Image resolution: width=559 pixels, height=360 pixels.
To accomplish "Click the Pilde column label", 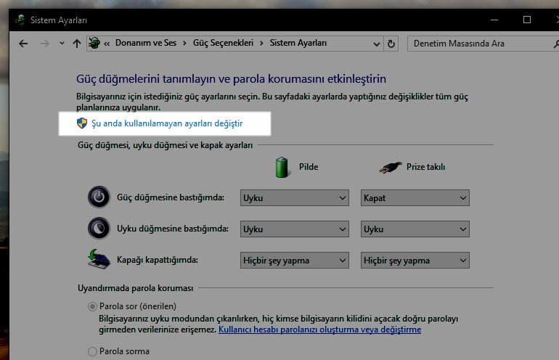I will (x=309, y=167).
